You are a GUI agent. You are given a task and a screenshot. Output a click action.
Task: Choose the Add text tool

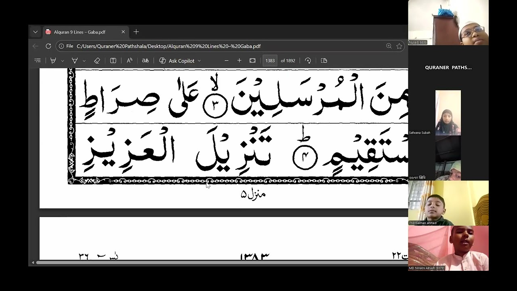point(113,61)
